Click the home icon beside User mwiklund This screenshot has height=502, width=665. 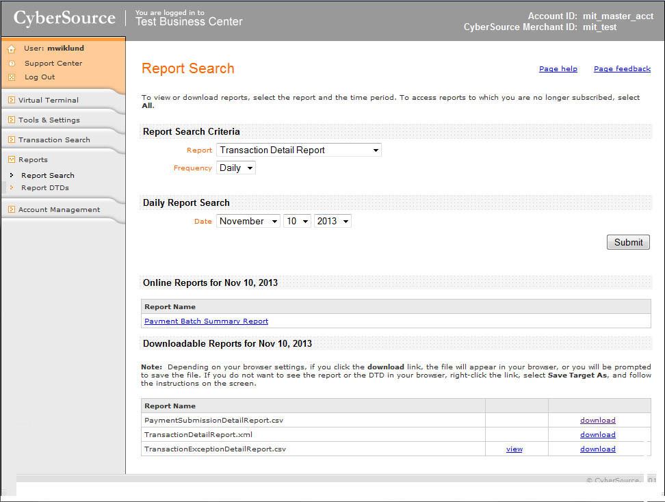pos(12,49)
